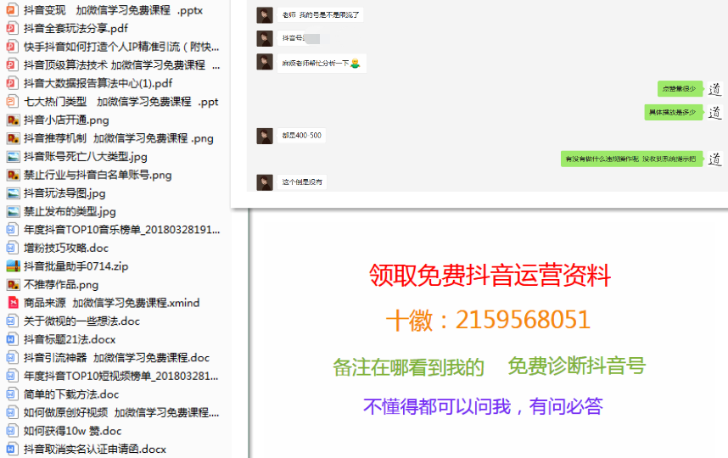
Task: Click the PDF icon of 抖音大数据报告算法中心(1).pdf
Action: pos(12,83)
